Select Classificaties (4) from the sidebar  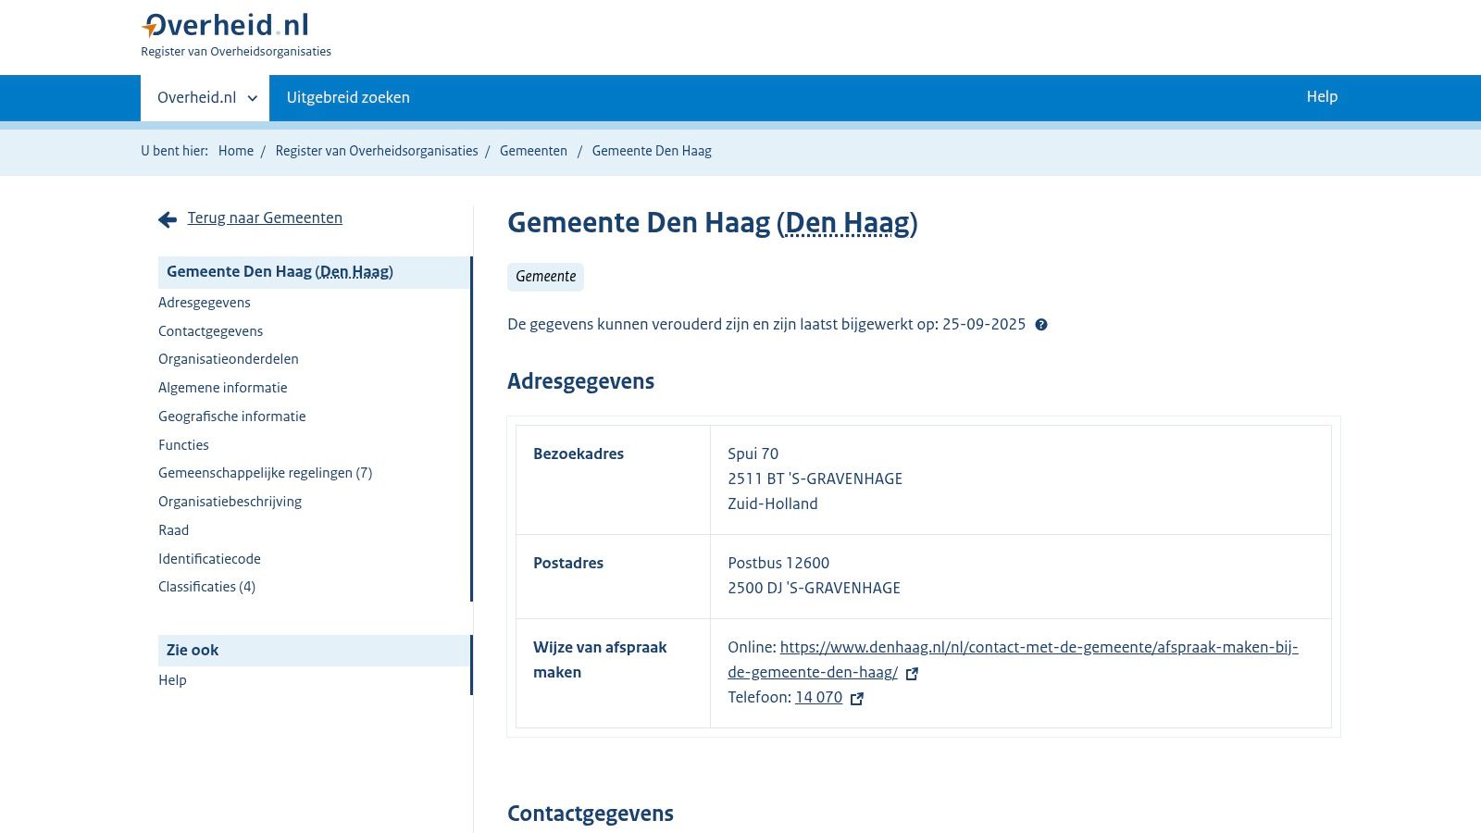pos(207,587)
